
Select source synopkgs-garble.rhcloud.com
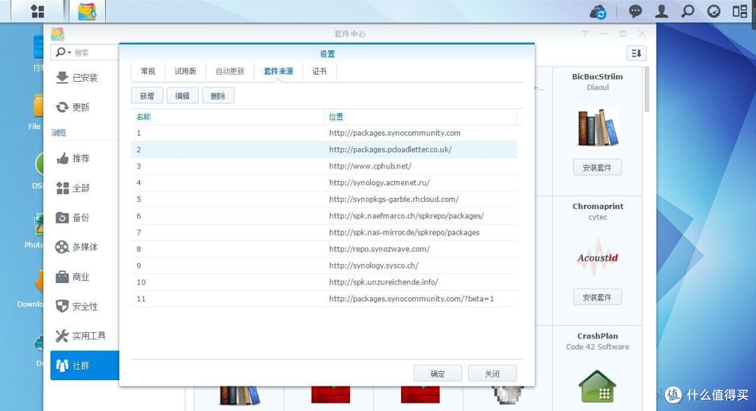point(324,199)
